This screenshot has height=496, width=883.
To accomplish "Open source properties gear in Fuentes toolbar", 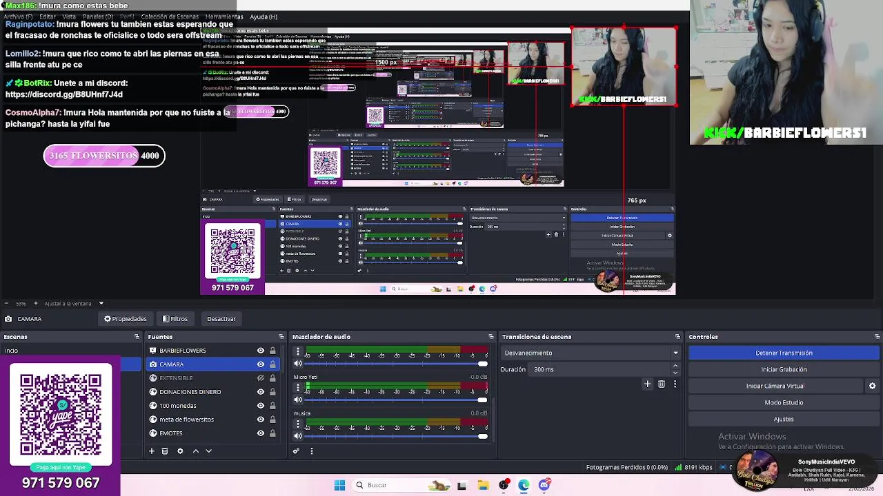I will [x=180, y=451].
